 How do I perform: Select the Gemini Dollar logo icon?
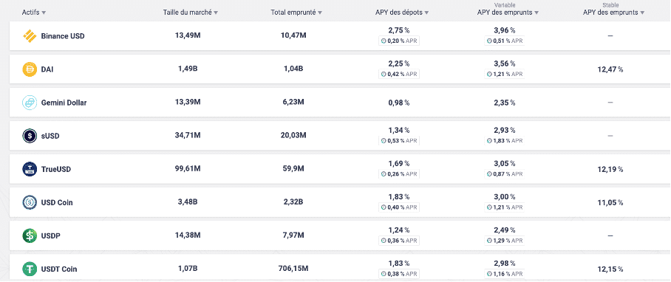click(30, 103)
